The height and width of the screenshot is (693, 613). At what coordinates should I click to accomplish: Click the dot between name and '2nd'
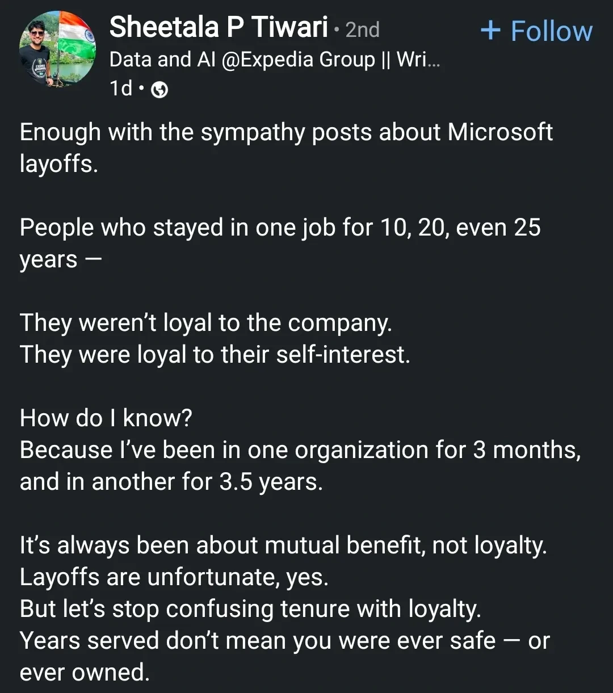[337, 30]
